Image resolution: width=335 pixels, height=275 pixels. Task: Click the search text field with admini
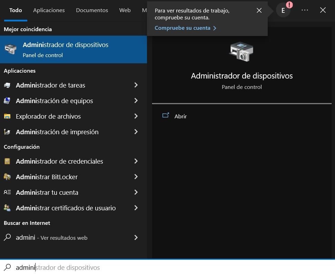138,267
